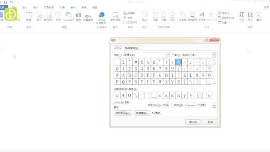Choose 'd' from recently used symbols
The height and width of the screenshot is (152, 270).
173,95
